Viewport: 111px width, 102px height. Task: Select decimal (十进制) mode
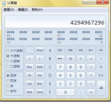[13, 56]
